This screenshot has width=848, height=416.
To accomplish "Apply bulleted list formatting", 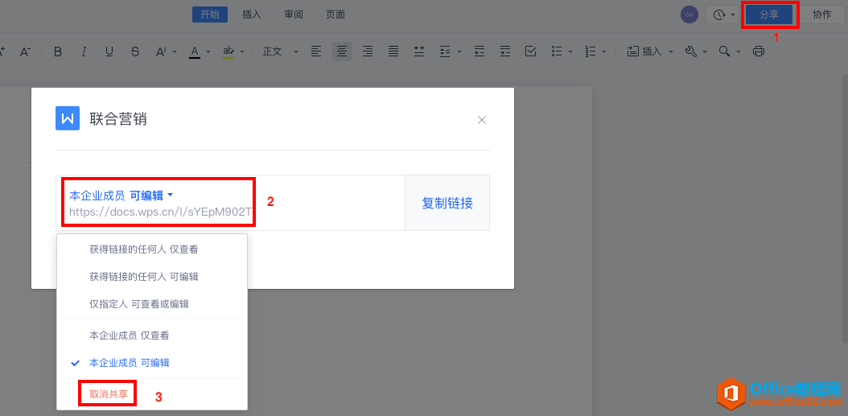I will (x=557, y=51).
